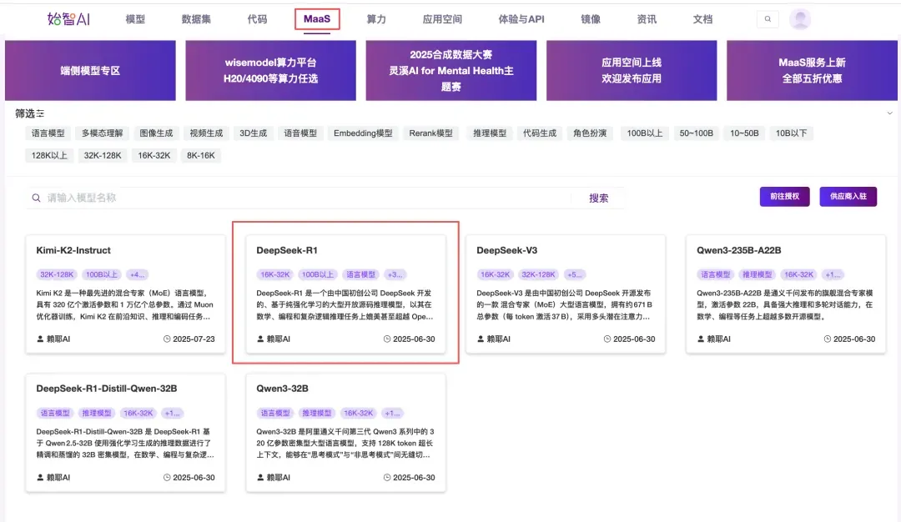Image resolution: width=901 pixels, height=522 pixels.
Task: Open the search icon in header
Action: [x=768, y=19]
